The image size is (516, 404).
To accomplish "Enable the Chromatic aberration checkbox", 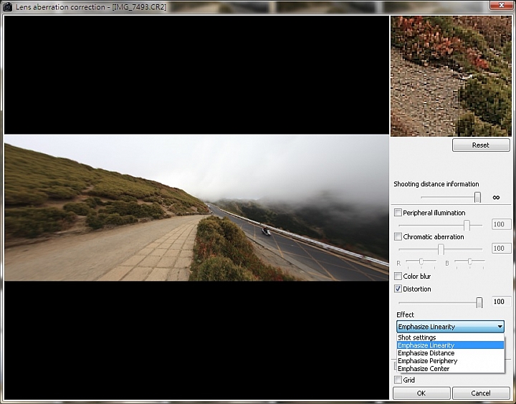I will 398,236.
